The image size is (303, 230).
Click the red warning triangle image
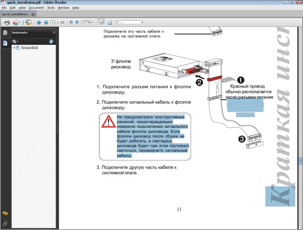click(x=109, y=121)
